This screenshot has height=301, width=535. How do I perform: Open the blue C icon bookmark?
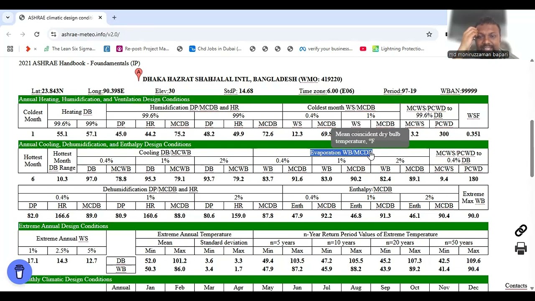[107, 49]
